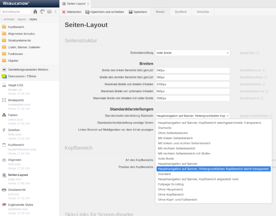Click Speichern und schließen
The width and height of the screenshot is (276, 216).
click(105, 12)
